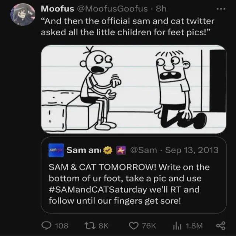Open the quoted Sam & Cat tweet text

129,184
